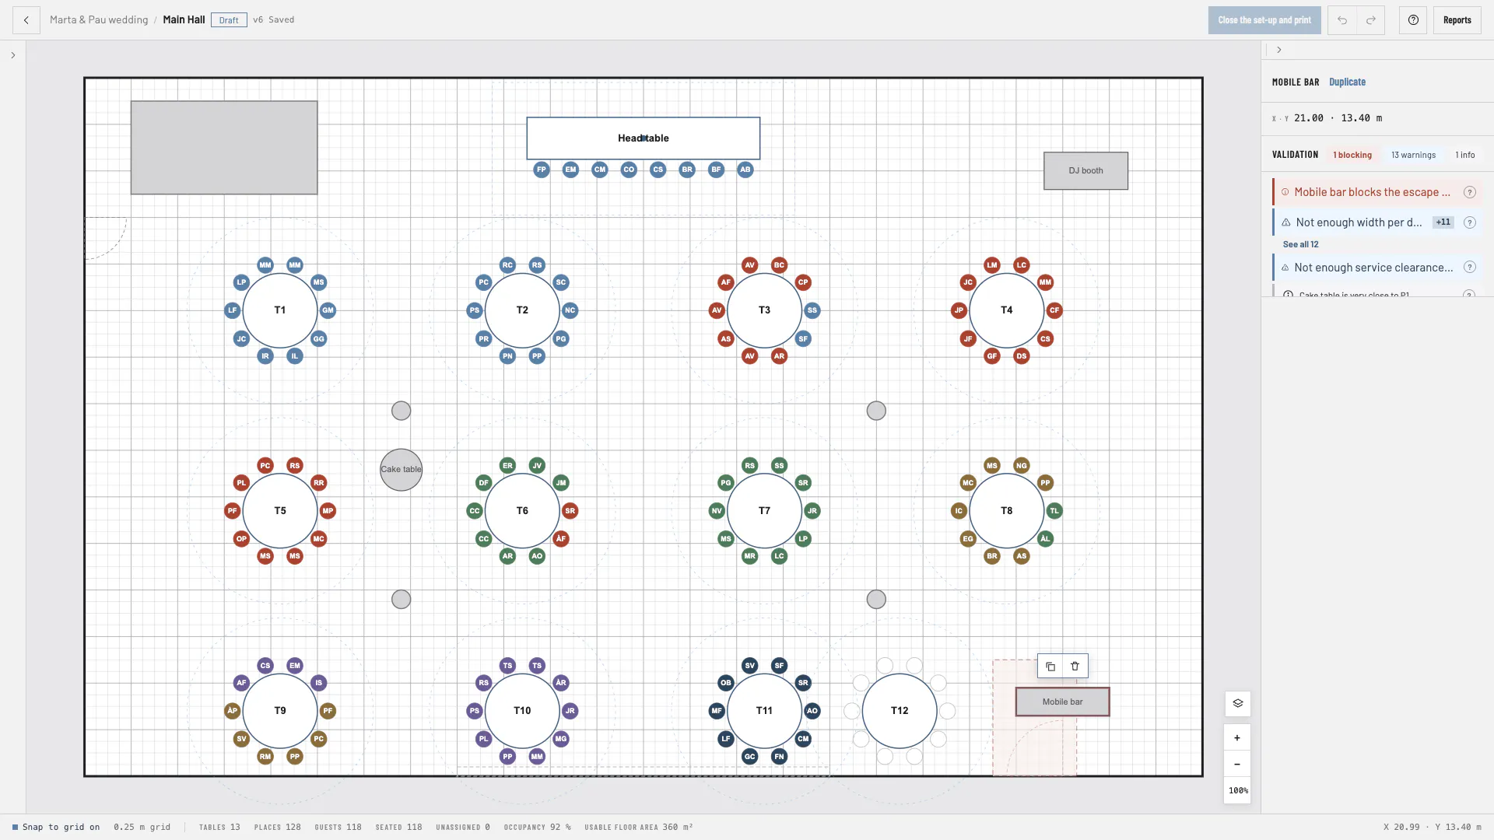Filter by 1 blocking issues
The height and width of the screenshot is (840, 1494).
click(1352, 155)
